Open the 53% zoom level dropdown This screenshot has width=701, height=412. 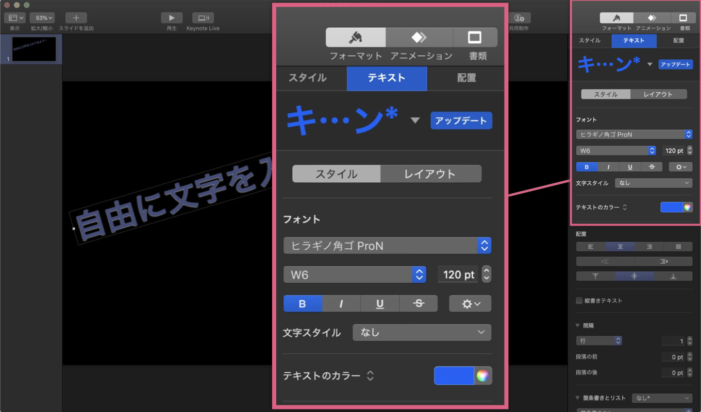pos(42,18)
